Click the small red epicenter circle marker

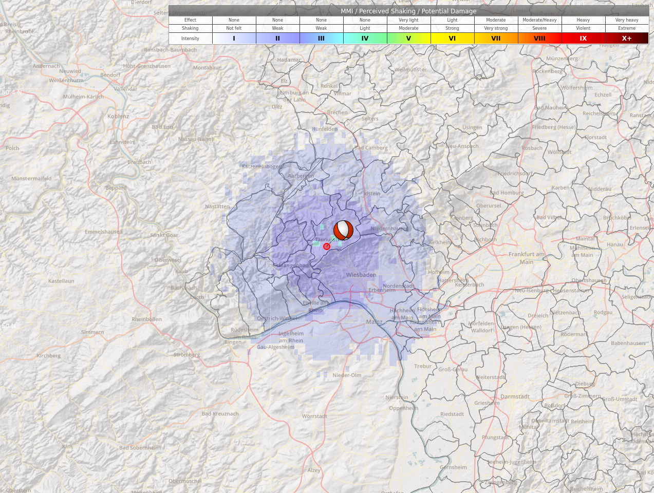pyautogui.click(x=327, y=246)
